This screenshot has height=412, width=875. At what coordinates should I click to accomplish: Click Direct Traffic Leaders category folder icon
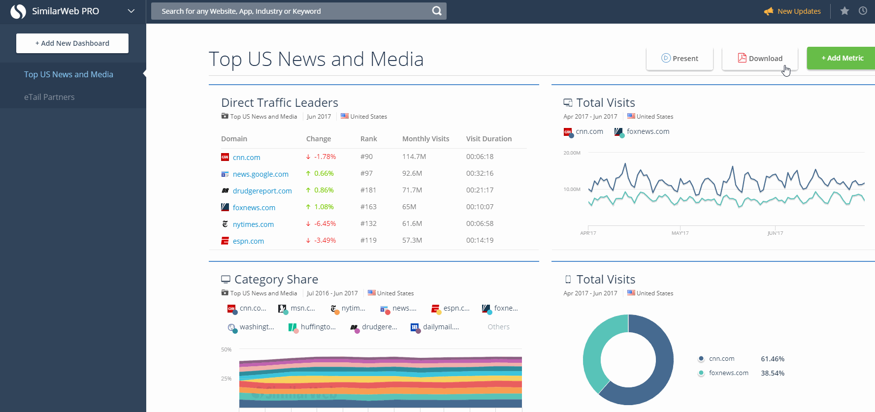point(225,116)
